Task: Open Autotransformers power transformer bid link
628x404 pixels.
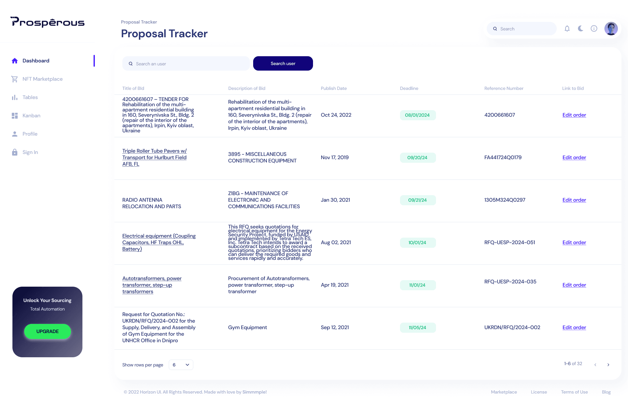Action: [574, 285]
